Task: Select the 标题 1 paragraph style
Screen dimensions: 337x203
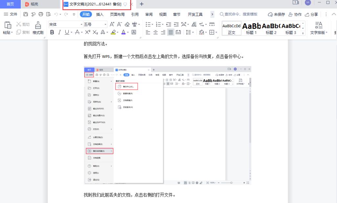Action: click(251, 28)
